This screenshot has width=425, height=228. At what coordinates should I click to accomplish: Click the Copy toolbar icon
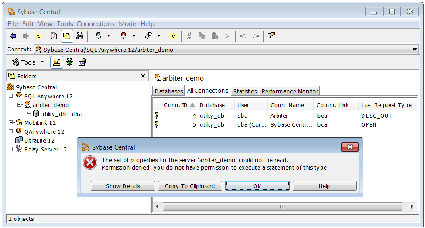click(x=202, y=36)
